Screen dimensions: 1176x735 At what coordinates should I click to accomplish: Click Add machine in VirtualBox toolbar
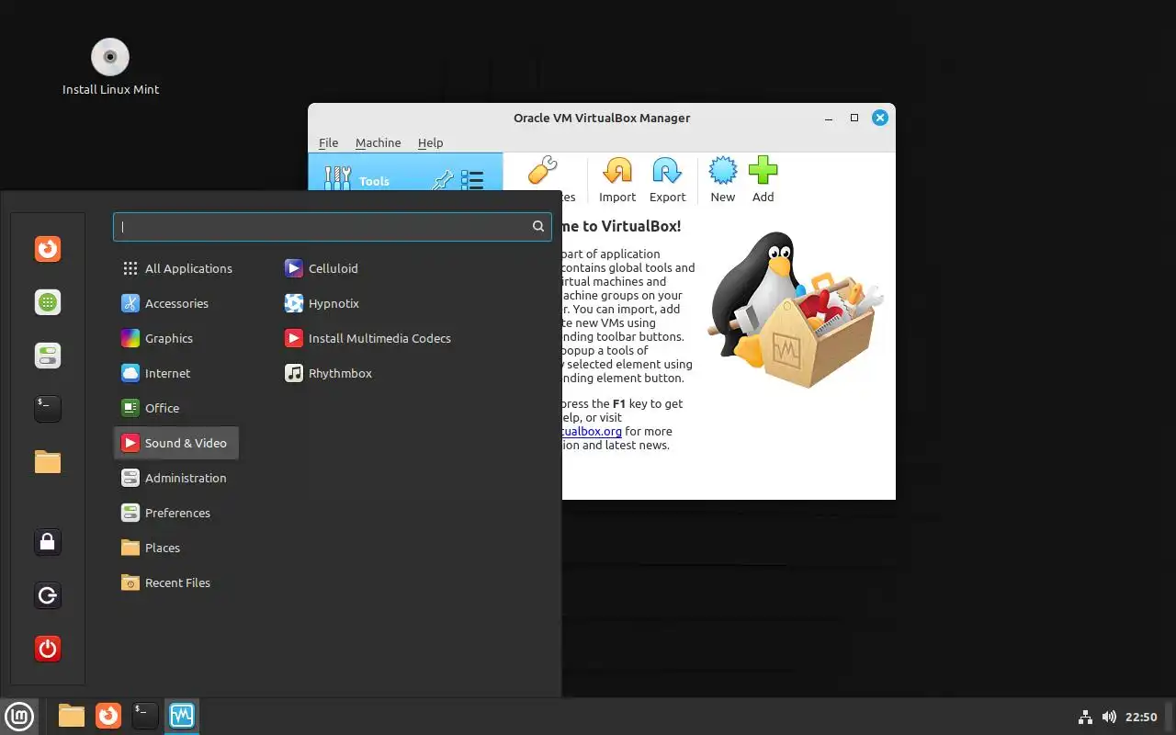point(763,180)
